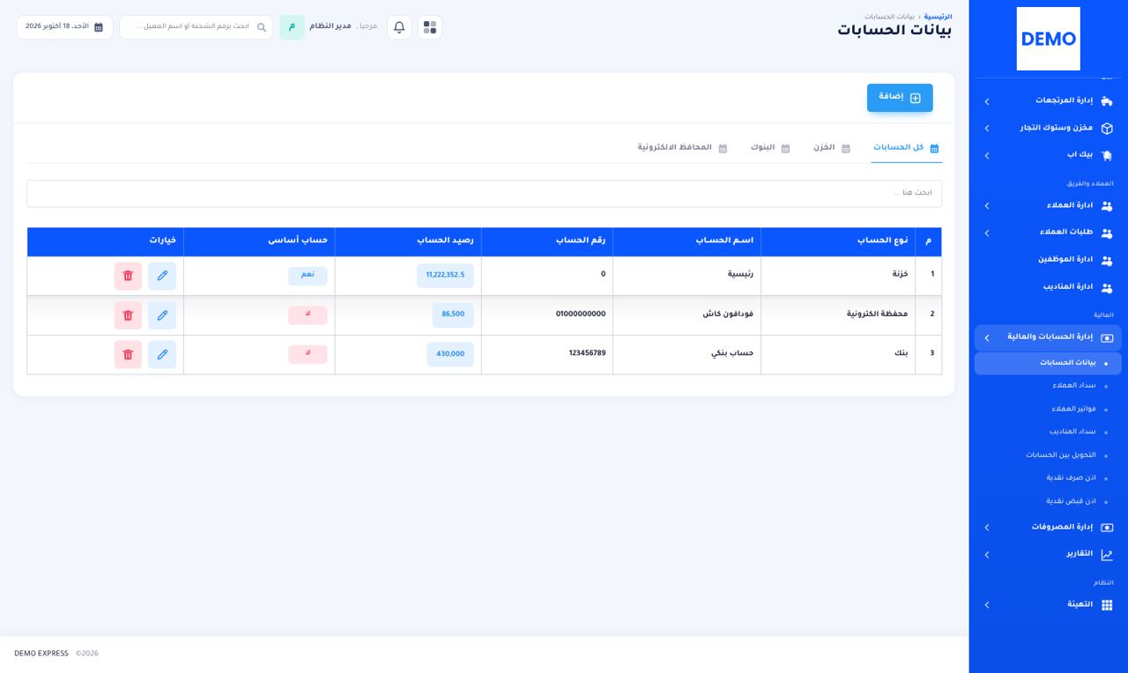The image size is (1128, 673).
Task: Delete the حساب بنكي account row
Action: tap(128, 354)
